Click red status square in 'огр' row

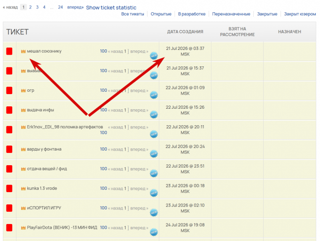(9, 90)
